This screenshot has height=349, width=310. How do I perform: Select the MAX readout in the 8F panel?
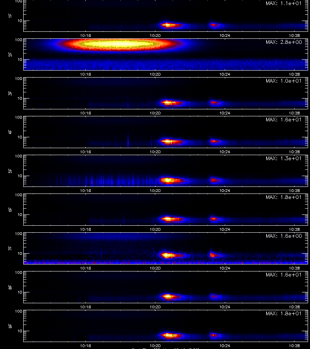(x=284, y=275)
